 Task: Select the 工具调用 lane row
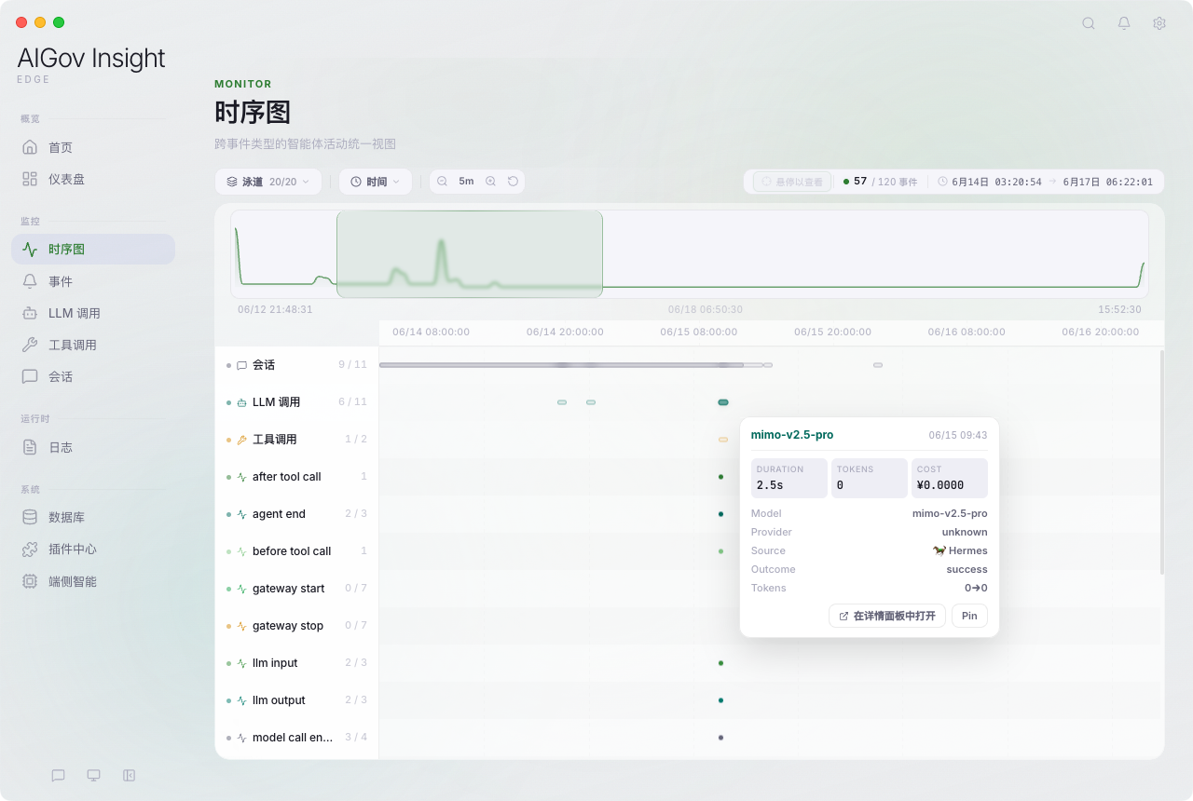coord(296,440)
